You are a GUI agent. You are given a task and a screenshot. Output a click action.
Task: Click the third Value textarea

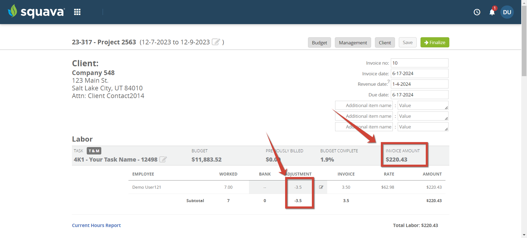point(423,127)
